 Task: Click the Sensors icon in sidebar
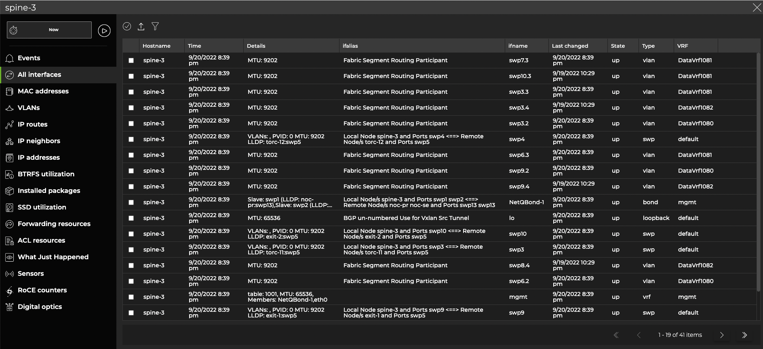[x=10, y=274]
